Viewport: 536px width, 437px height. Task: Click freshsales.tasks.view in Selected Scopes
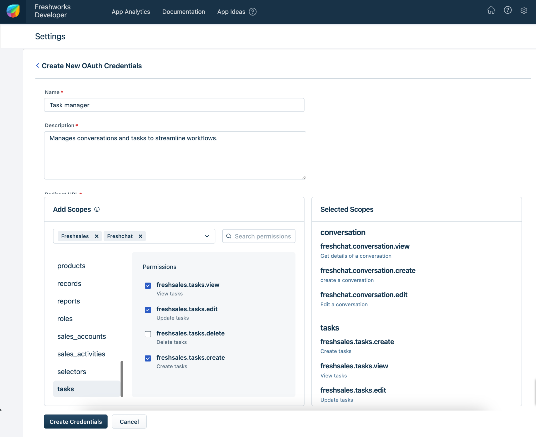(354, 366)
